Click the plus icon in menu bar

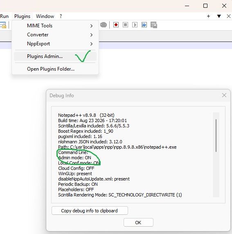click(208, 16)
